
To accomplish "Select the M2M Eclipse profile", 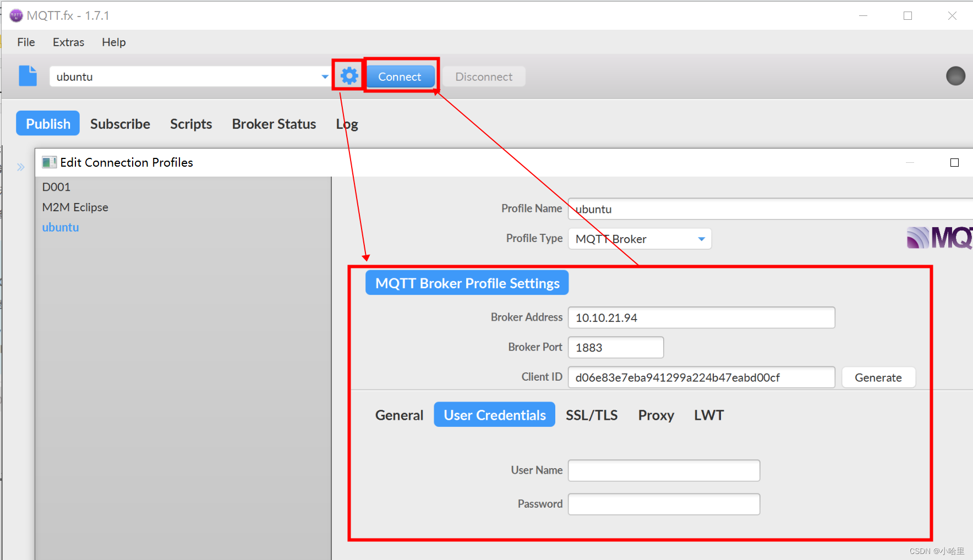I will [x=183, y=207].
